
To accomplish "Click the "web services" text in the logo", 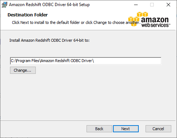I will pyautogui.click(x=155, y=25).
